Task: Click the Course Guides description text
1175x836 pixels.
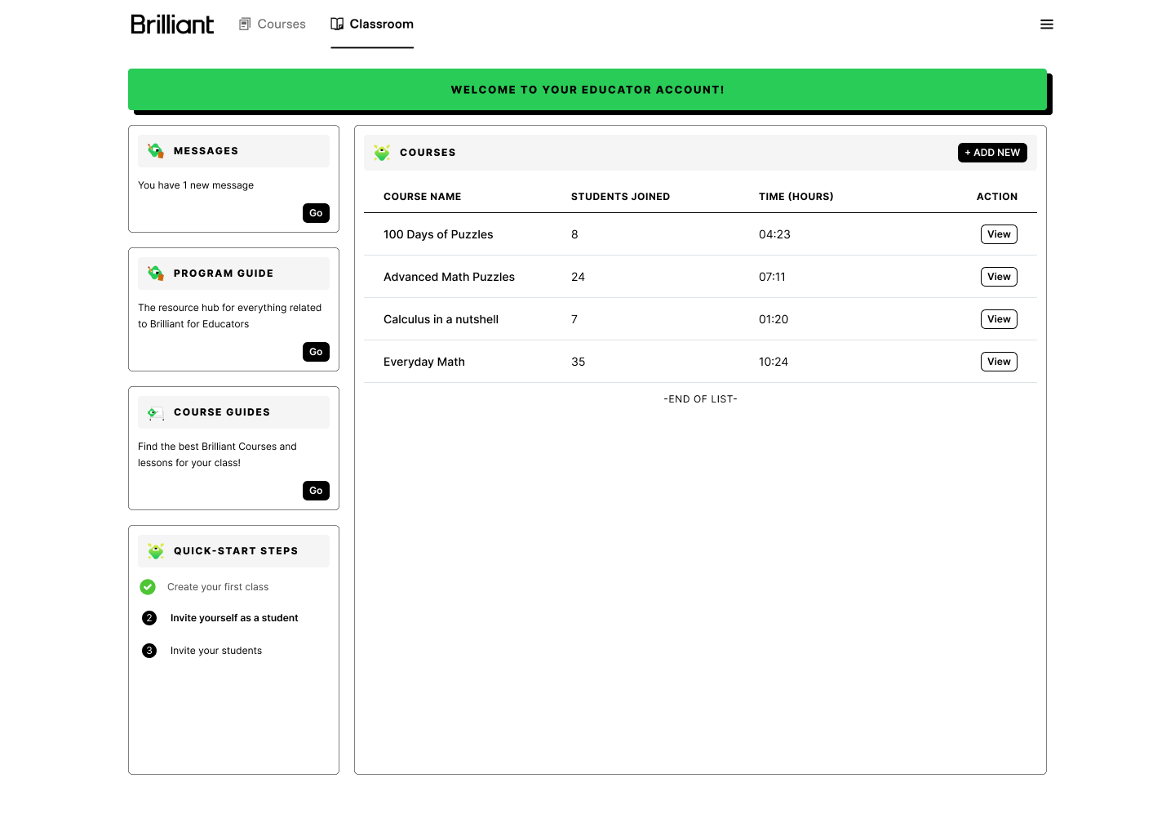Action: pos(217,455)
